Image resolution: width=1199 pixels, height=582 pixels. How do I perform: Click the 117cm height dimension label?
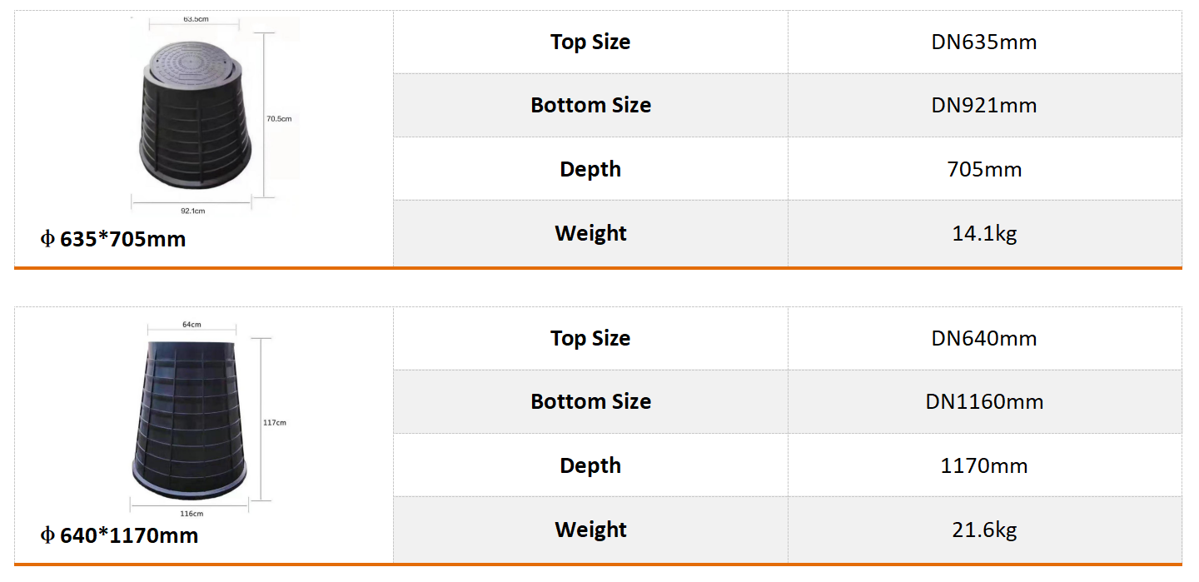pyautogui.click(x=275, y=423)
